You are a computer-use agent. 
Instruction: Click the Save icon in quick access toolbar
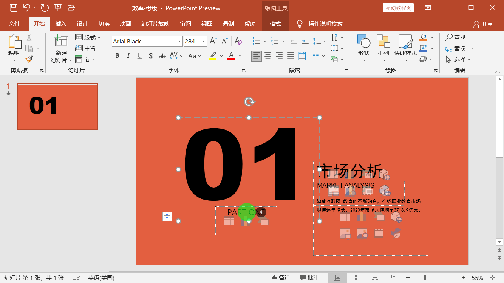coord(13,8)
